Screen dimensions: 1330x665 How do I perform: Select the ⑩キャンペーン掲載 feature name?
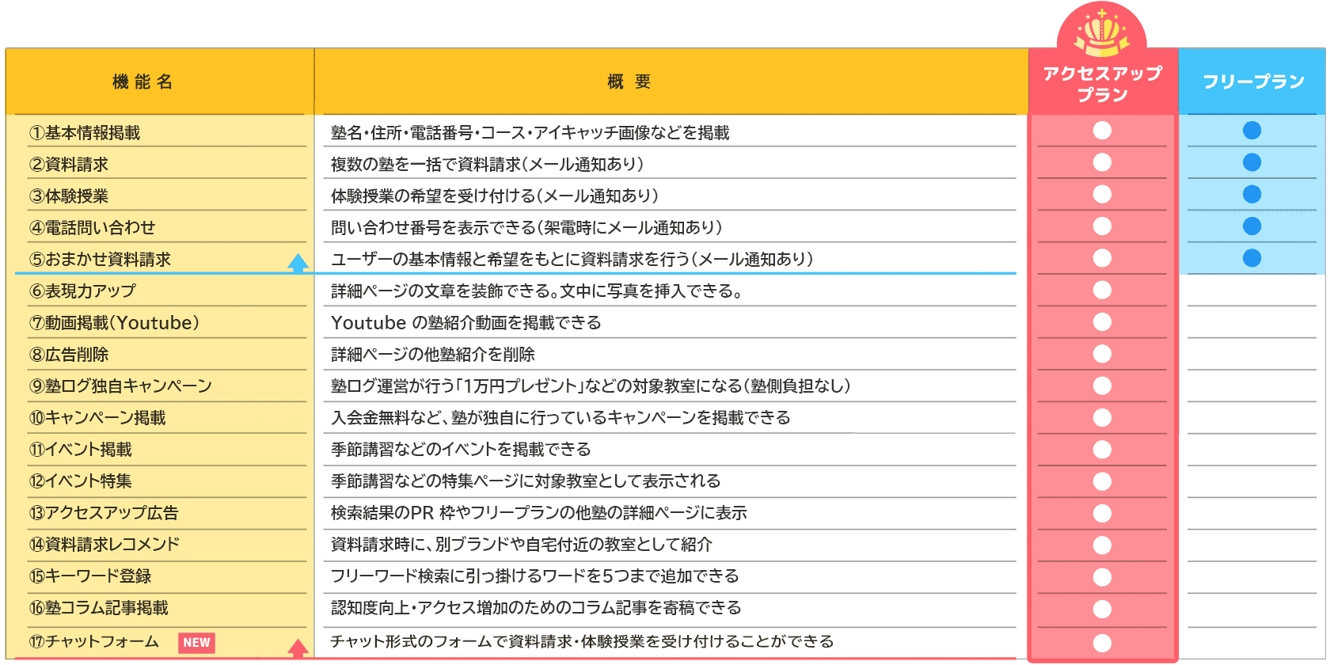[x=97, y=418]
